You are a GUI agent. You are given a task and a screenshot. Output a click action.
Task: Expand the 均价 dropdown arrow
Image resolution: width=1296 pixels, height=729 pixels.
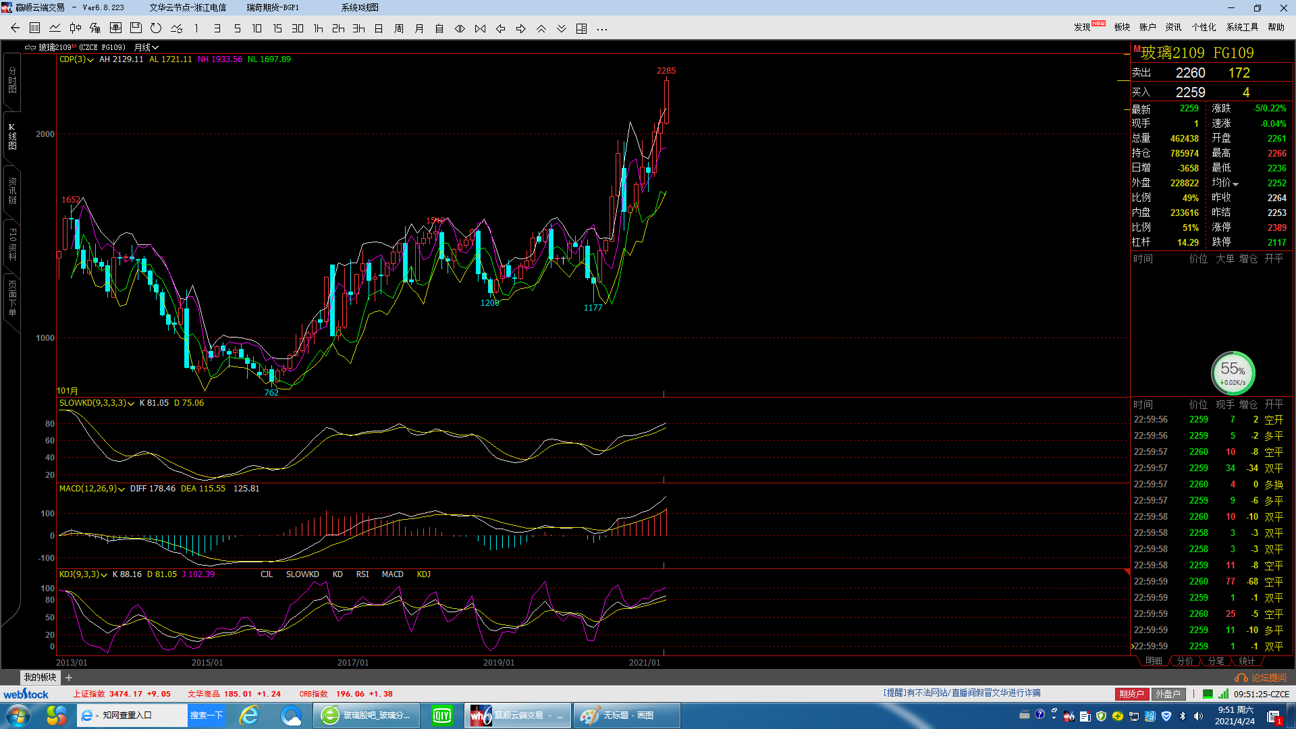click(x=1236, y=184)
